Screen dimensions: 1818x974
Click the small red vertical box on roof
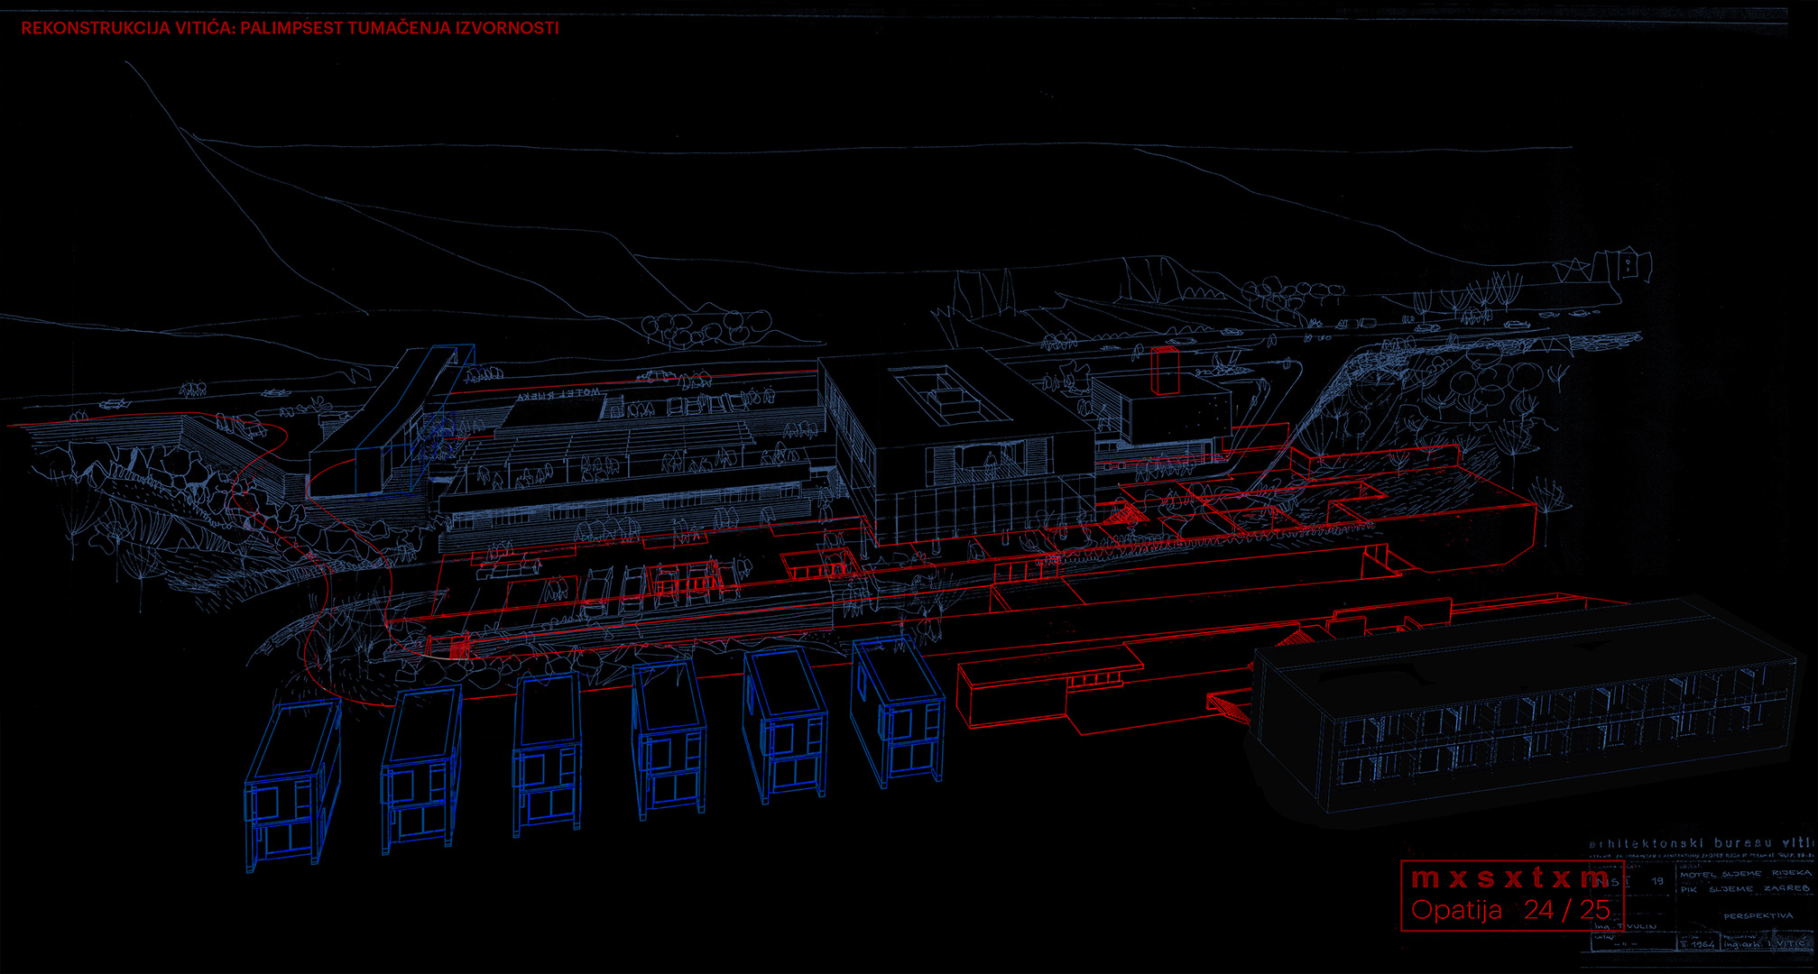(x=1165, y=370)
